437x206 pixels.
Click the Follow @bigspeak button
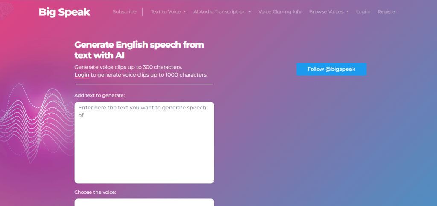pyautogui.click(x=331, y=69)
